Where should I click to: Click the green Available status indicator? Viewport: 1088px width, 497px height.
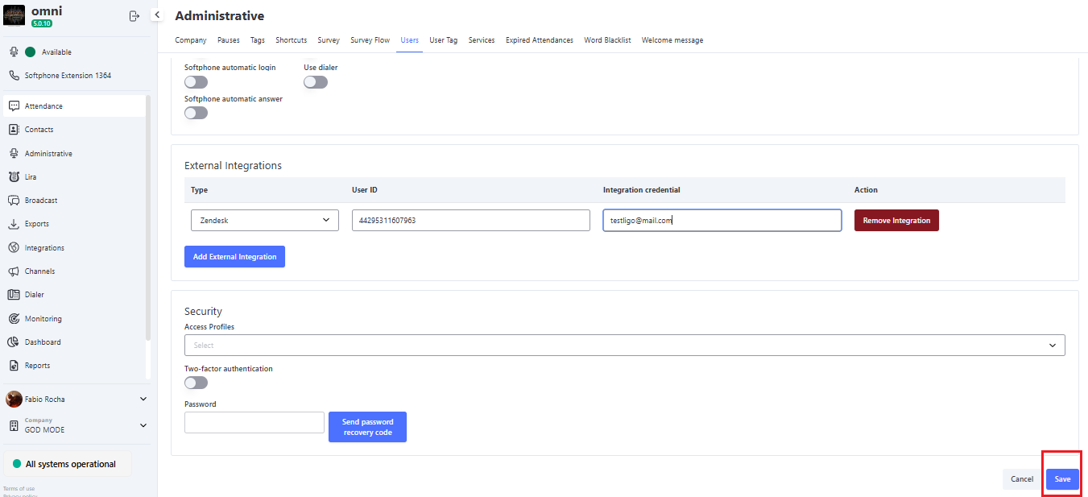tap(31, 52)
